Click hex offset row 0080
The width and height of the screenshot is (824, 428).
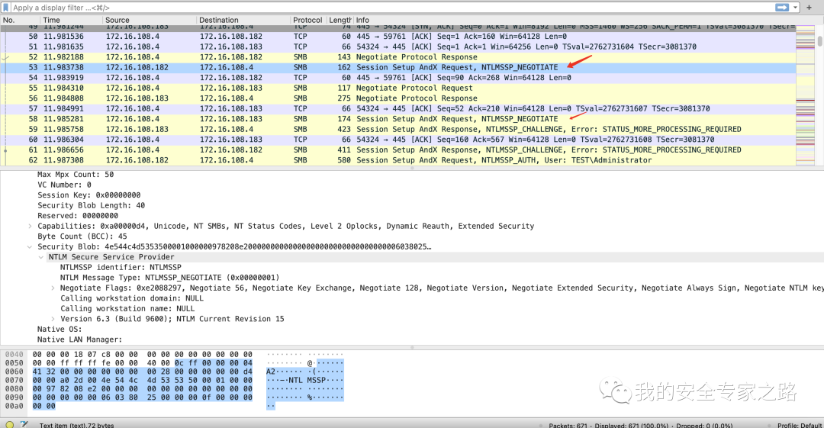point(14,389)
